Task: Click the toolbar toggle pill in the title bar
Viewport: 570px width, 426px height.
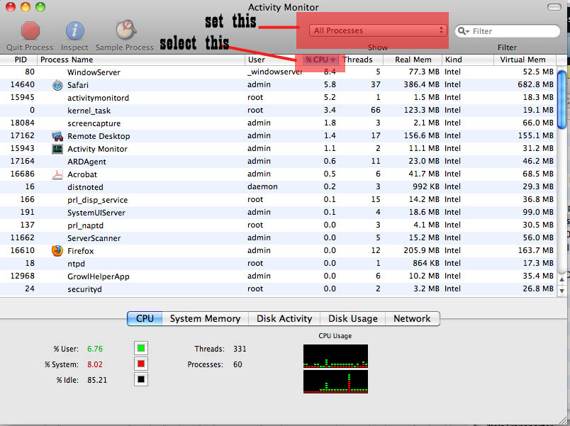Action: tap(554, 7)
